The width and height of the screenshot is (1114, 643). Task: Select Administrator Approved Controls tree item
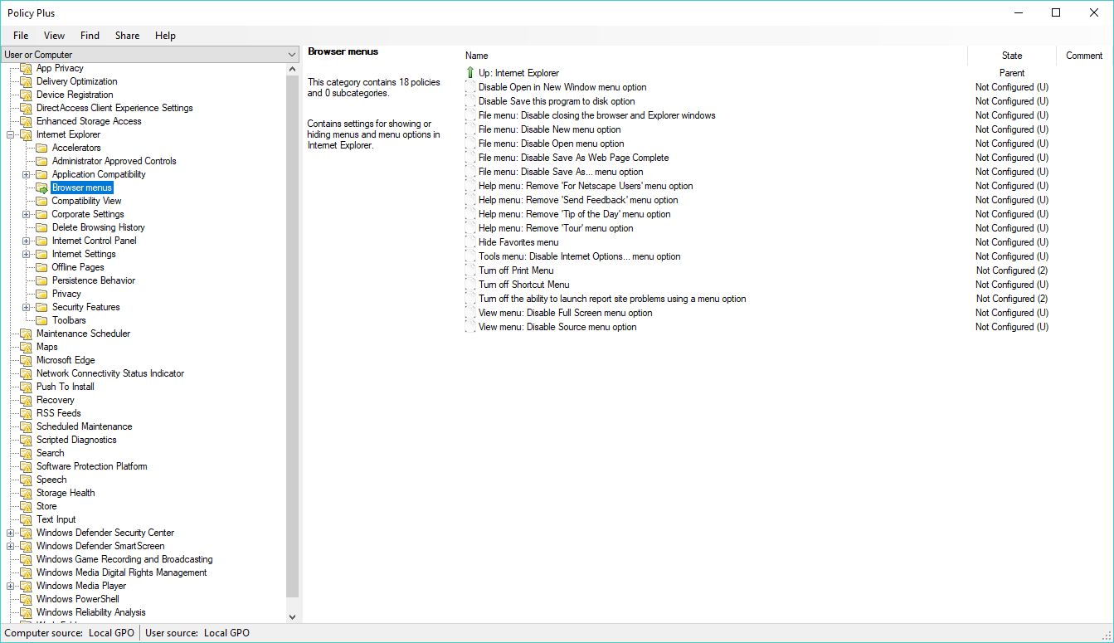point(114,161)
